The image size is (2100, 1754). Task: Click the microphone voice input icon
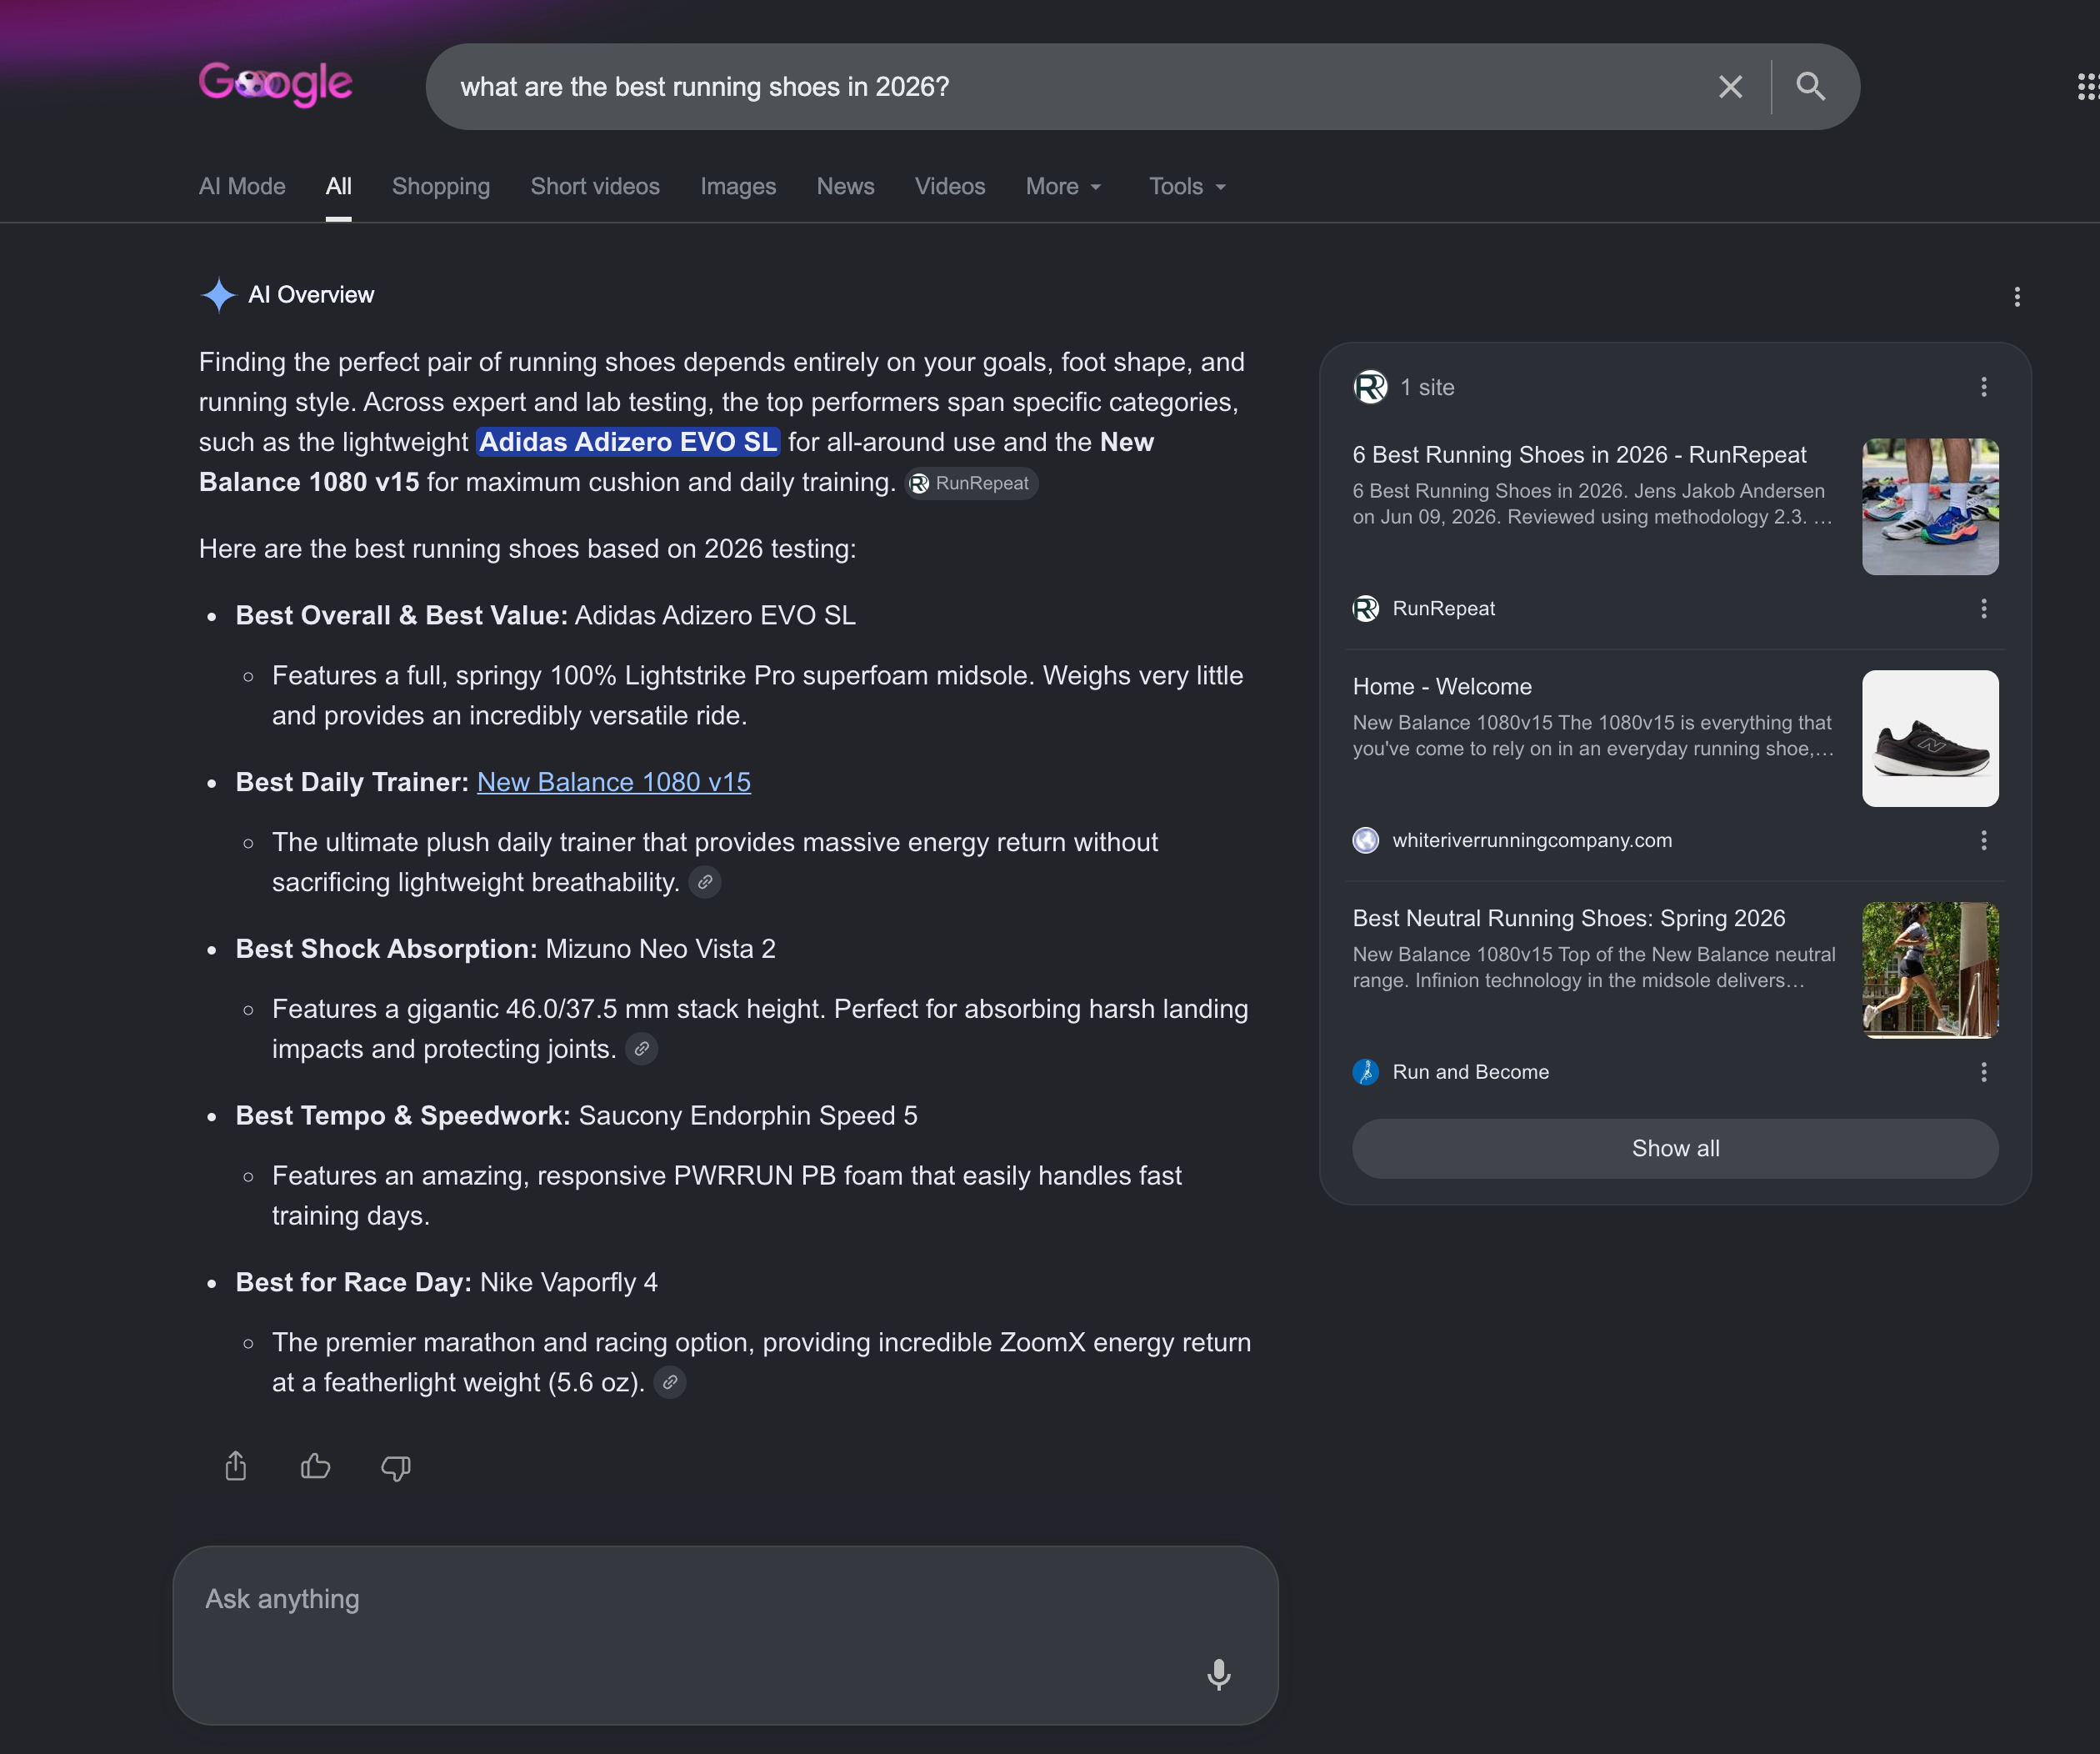point(1218,1674)
